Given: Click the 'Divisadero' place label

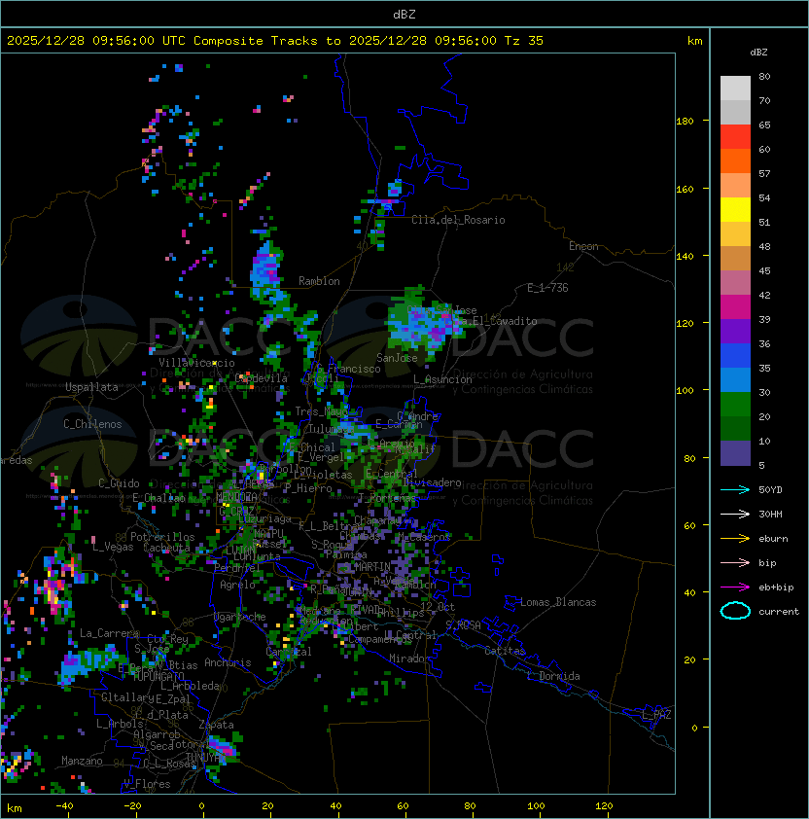Looking at the screenshot, I should coord(432,482).
